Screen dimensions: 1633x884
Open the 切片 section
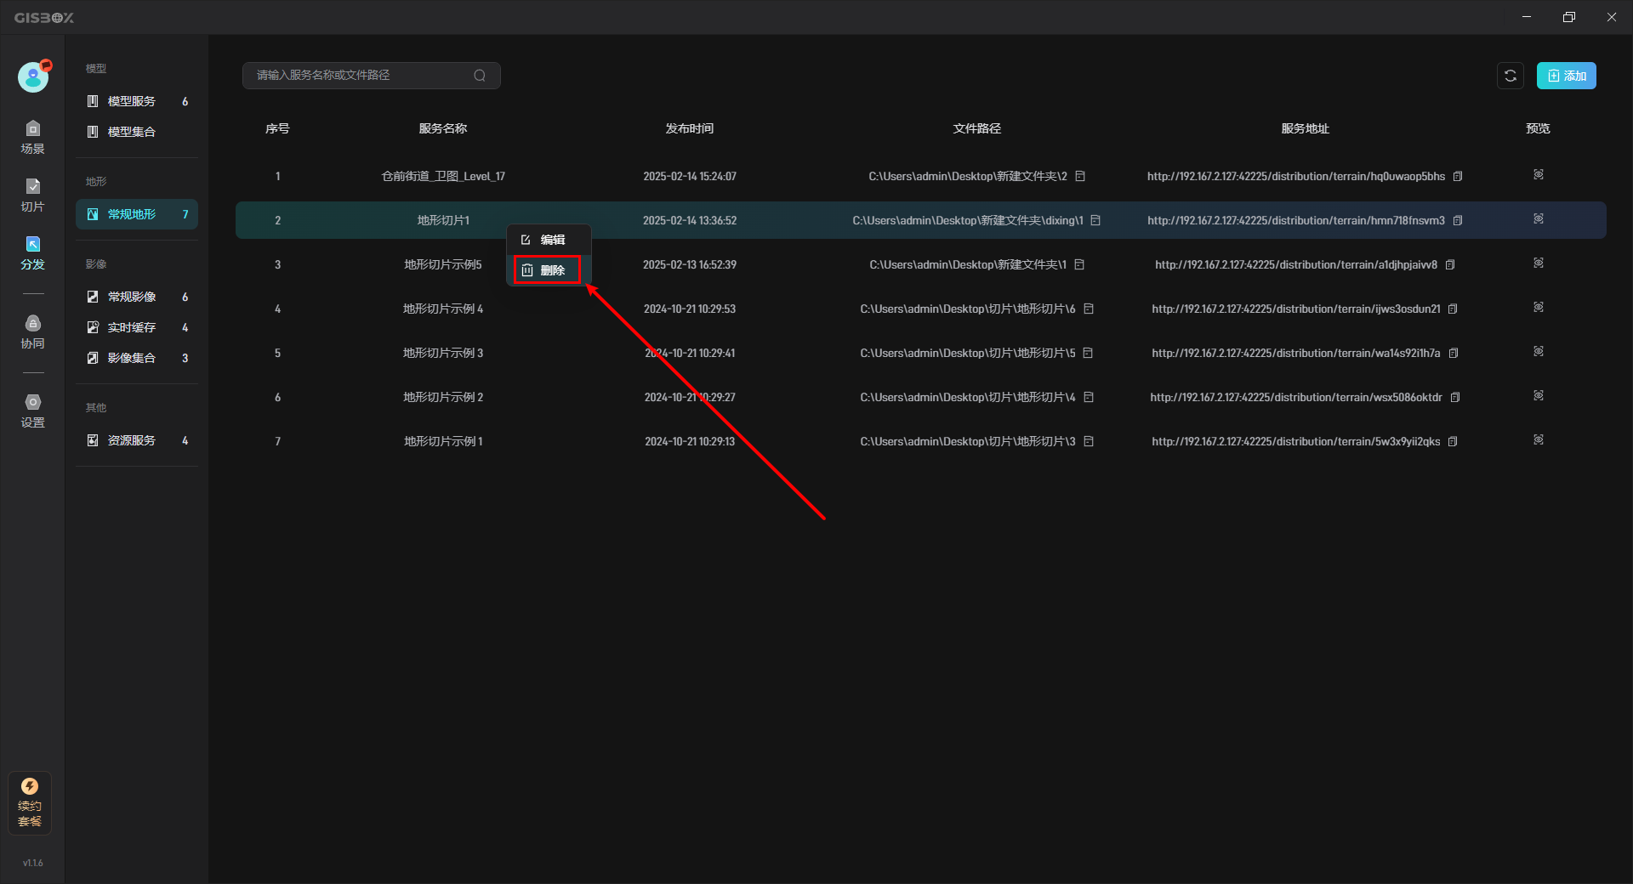(x=32, y=195)
